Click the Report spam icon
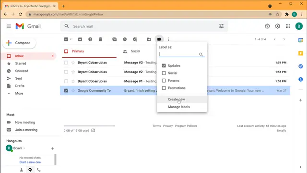This screenshot has height=173, width=307. (90, 39)
